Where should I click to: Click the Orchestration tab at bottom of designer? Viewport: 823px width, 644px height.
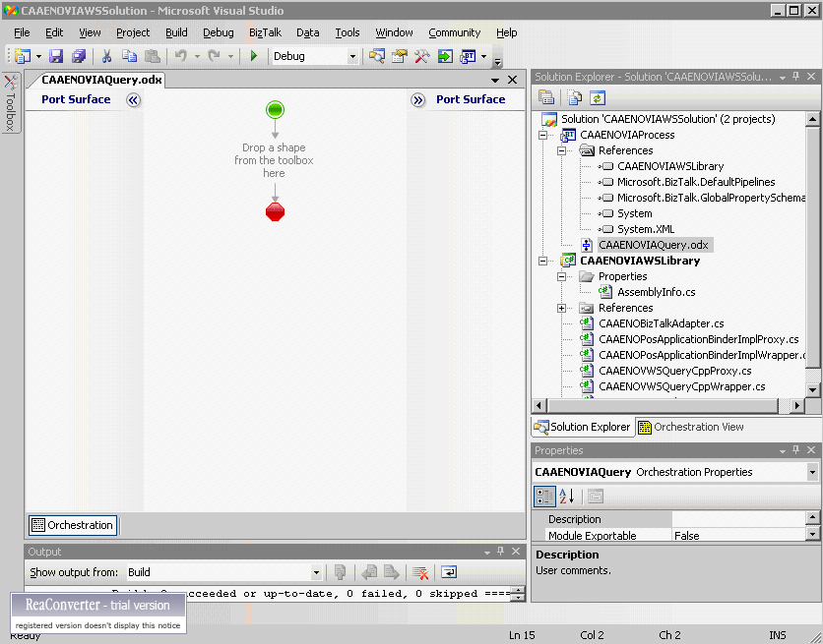pyautogui.click(x=73, y=525)
